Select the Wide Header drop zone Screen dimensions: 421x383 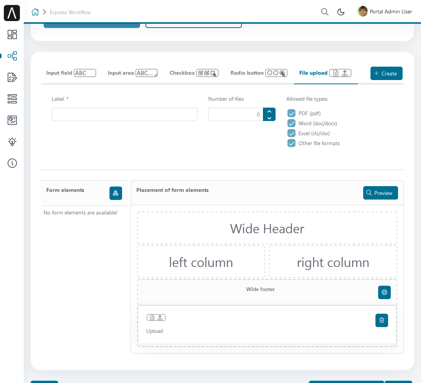click(267, 229)
